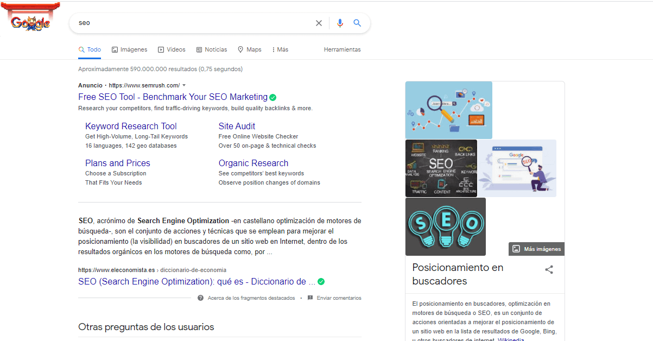Click Más imágenes button
653x341 pixels.
click(x=536, y=249)
